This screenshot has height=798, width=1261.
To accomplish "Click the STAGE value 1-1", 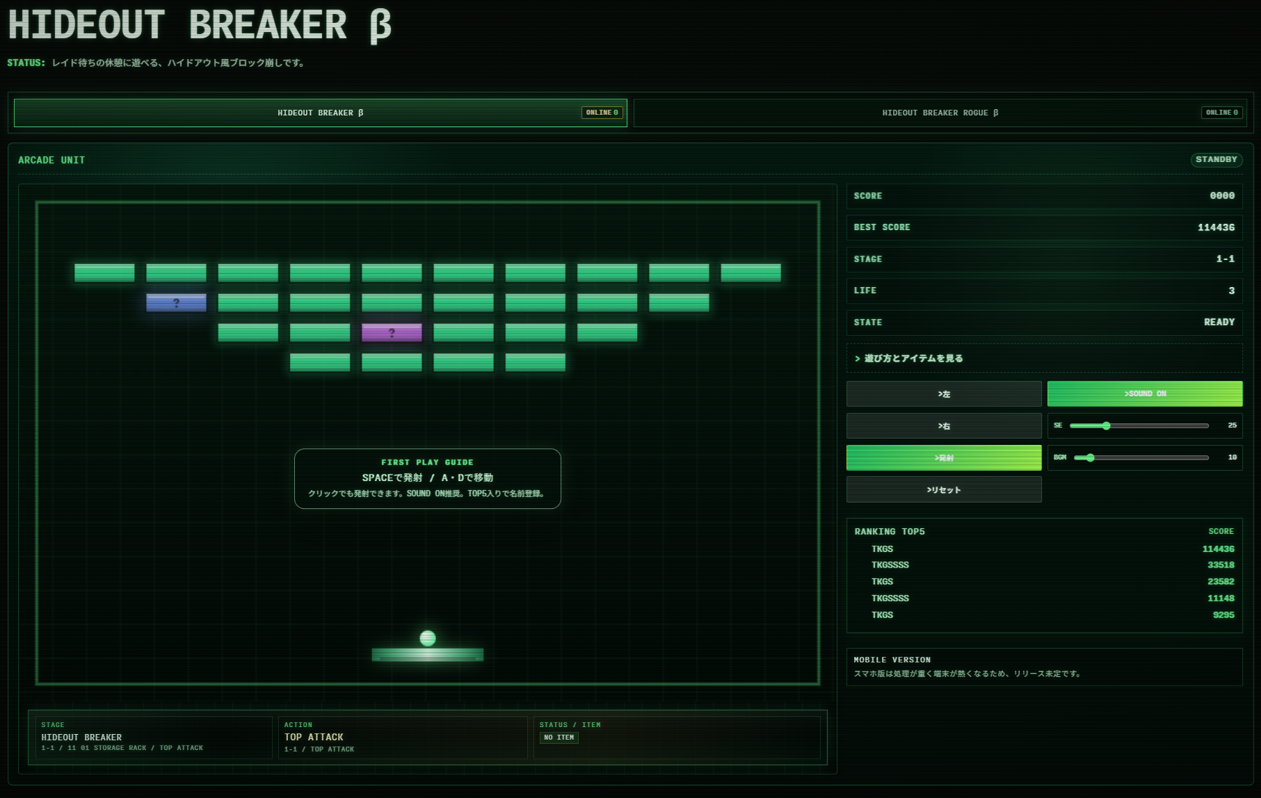I will [1226, 259].
